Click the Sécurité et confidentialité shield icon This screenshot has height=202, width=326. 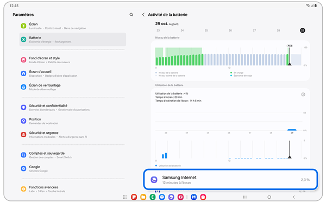pyautogui.click(x=23, y=107)
